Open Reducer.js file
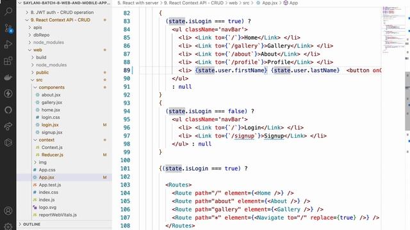The image size is (410, 230). (x=53, y=155)
